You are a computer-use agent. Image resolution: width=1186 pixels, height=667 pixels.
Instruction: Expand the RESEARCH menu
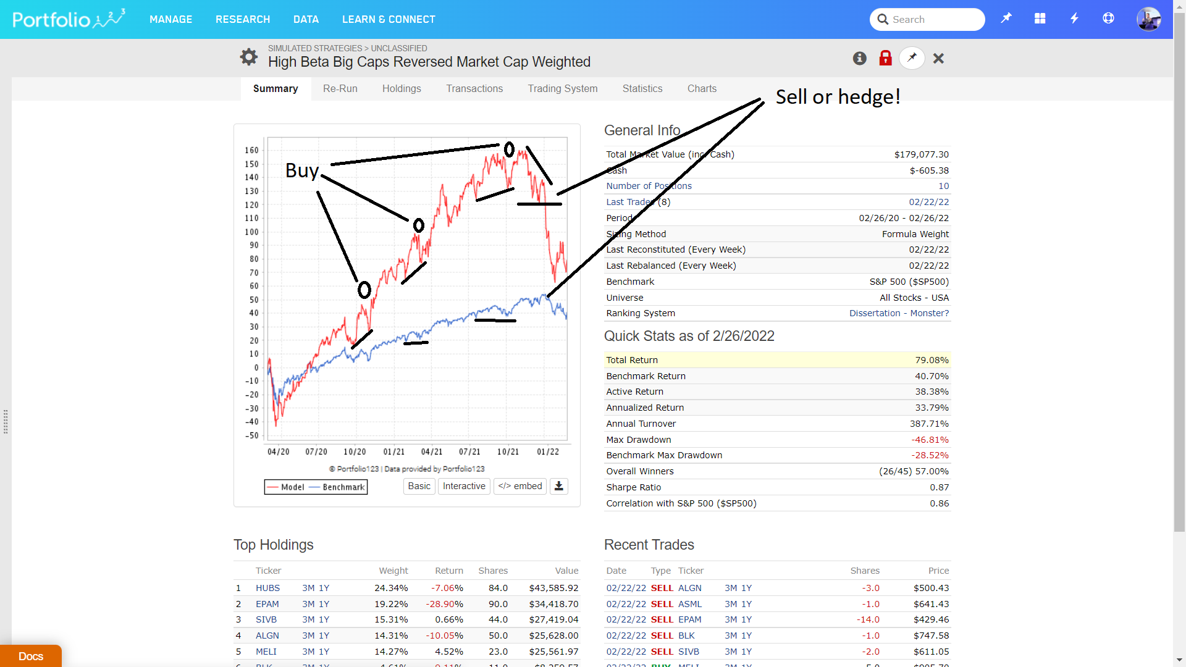click(x=243, y=19)
